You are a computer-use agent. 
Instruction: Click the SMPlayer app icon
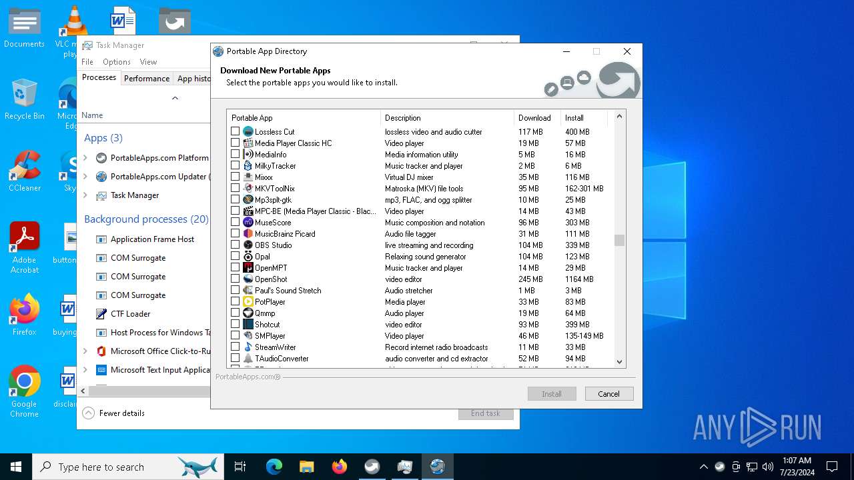coord(248,335)
